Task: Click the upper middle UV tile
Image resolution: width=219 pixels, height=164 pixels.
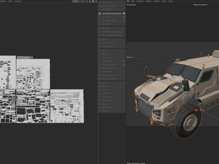Action: tap(33, 74)
